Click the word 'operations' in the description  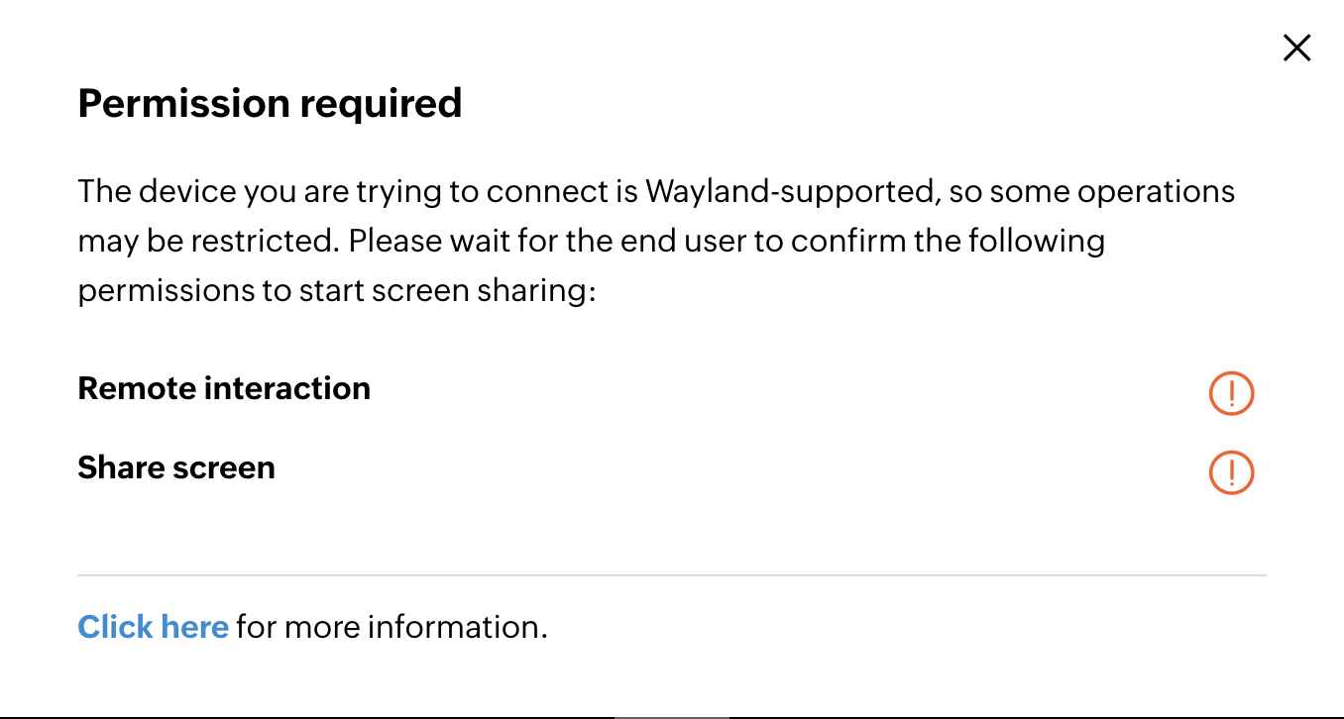(x=1156, y=191)
